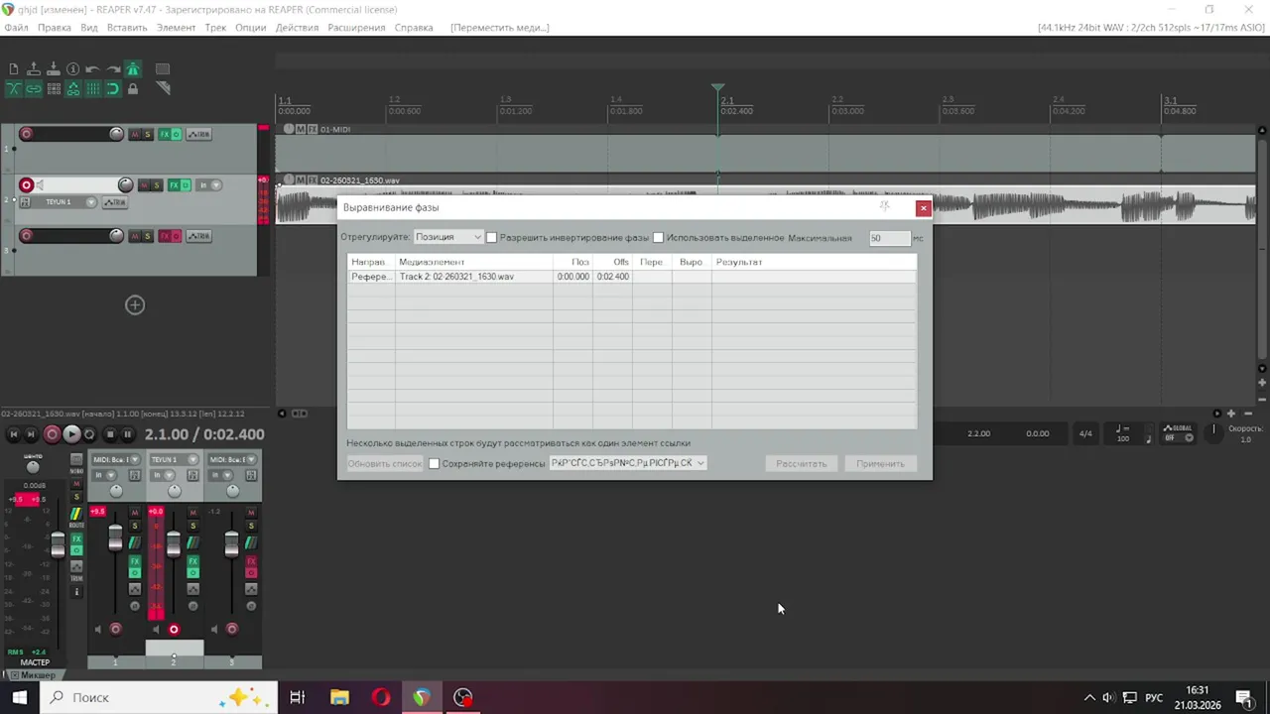This screenshot has height=714, width=1270.
Task: Open the 'Правка' menu
Action: tap(54, 28)
